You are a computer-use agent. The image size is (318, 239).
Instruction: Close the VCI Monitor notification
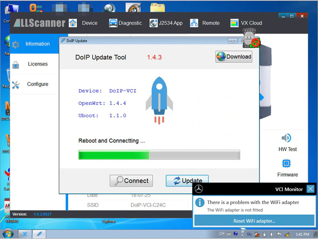[x=311, y=189]
